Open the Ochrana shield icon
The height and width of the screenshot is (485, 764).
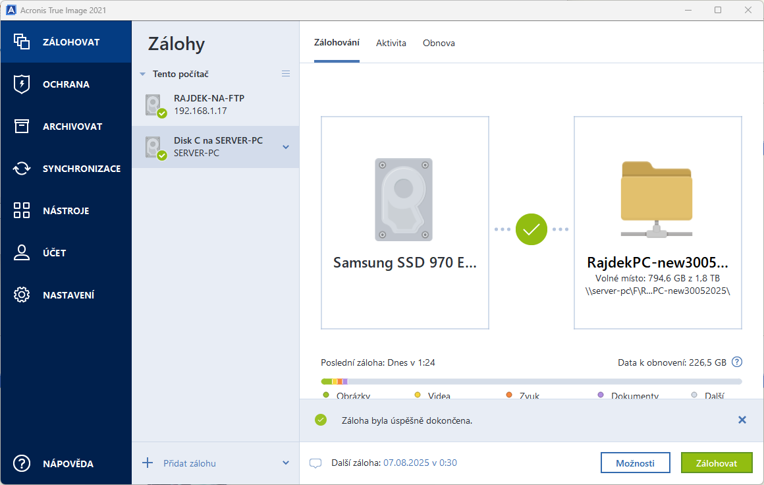tap(22, 84)
